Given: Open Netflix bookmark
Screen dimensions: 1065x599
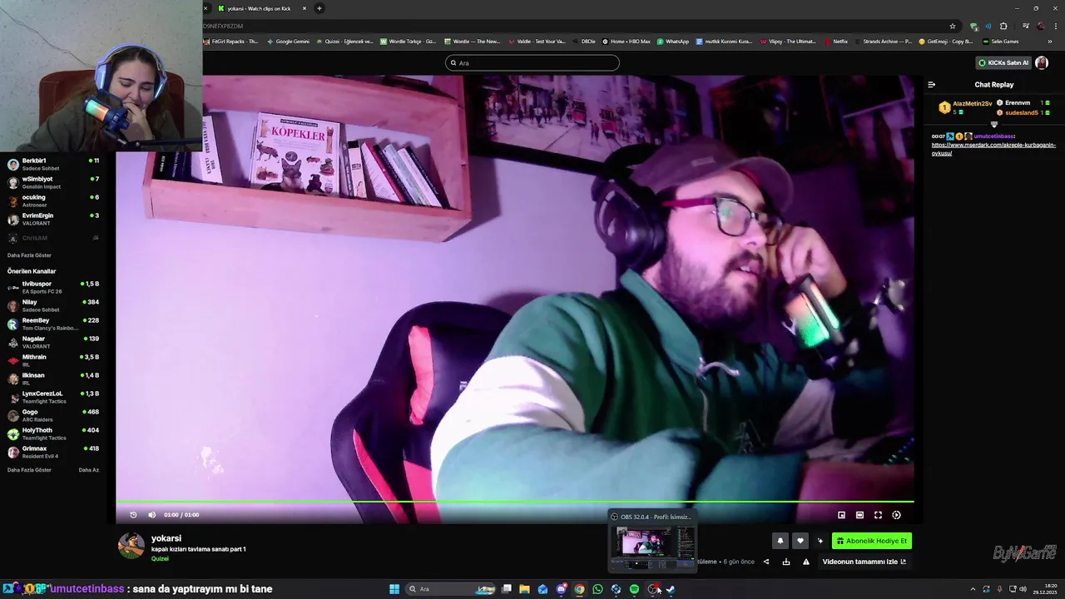Looking at the screenshot, I should coord(836,41).
